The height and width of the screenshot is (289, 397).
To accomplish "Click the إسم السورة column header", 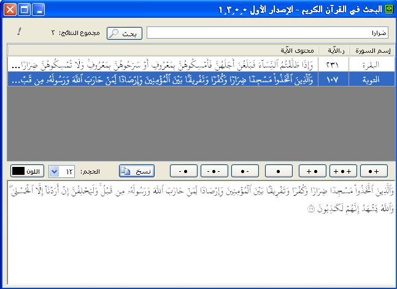I will pos(372,51).
